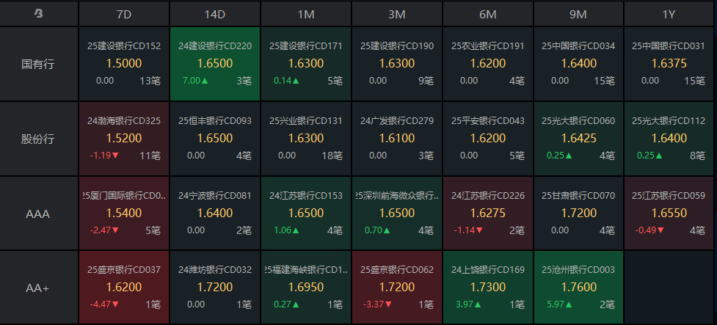This screenshot has width=717, height=325.
Task: Select the 25沧州银行CD003 quote cell
Action: pyautogui.click(x=578, y=288)
